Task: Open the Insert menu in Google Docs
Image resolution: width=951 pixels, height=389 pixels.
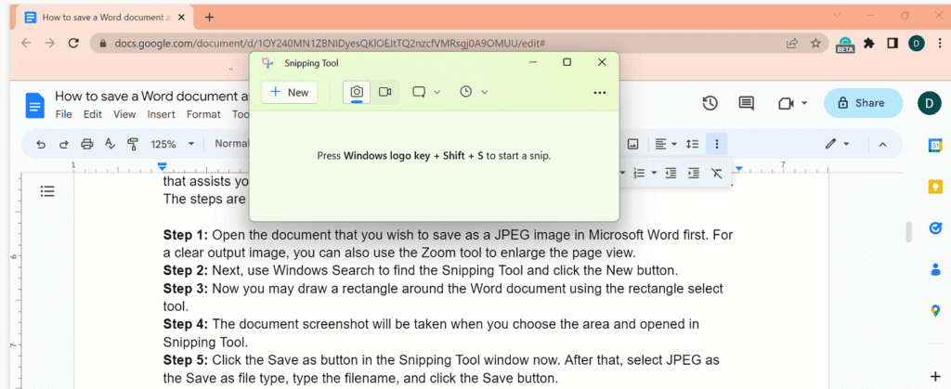Action: (x=161, y=114)
